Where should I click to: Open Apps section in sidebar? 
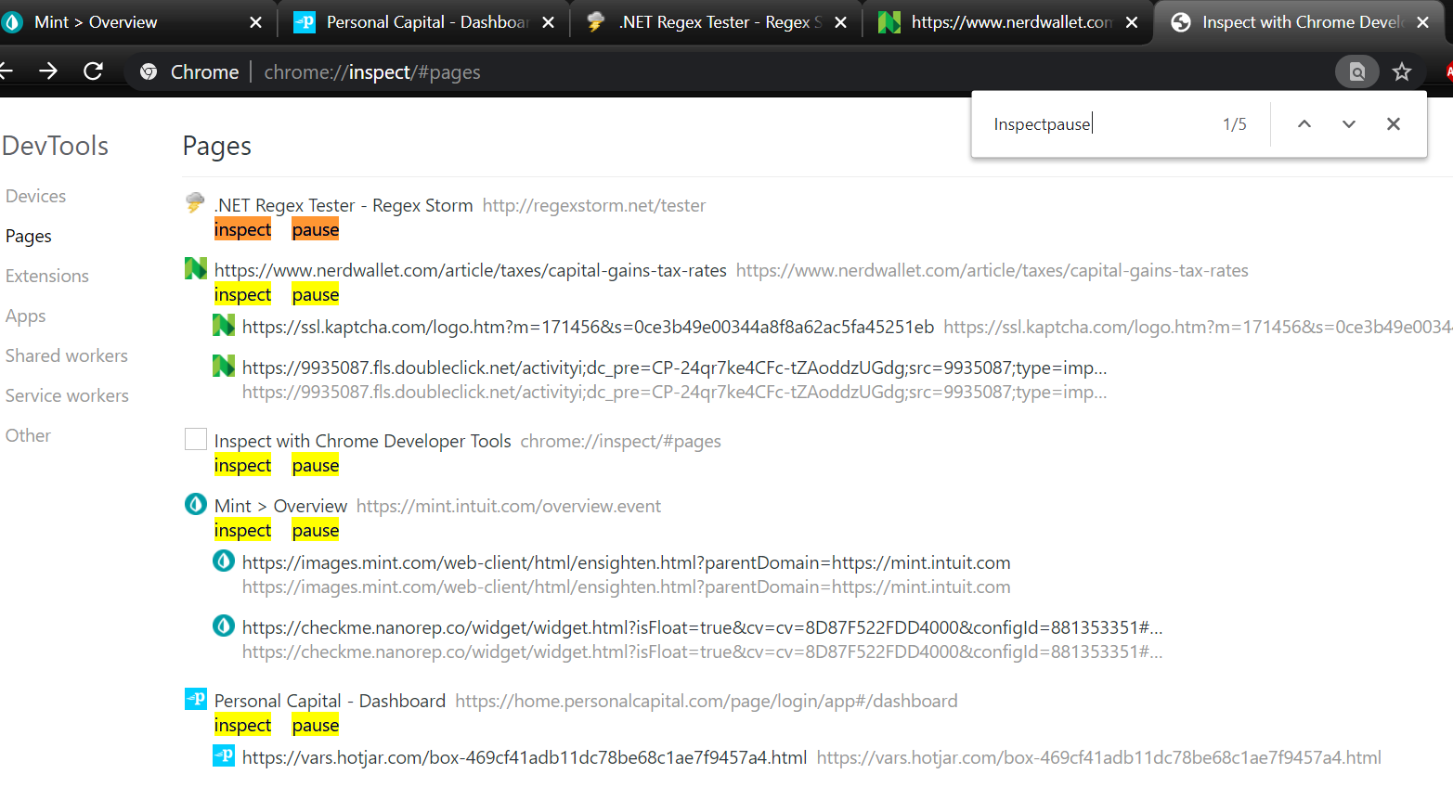pyautogui.click(x=25, y=316)
